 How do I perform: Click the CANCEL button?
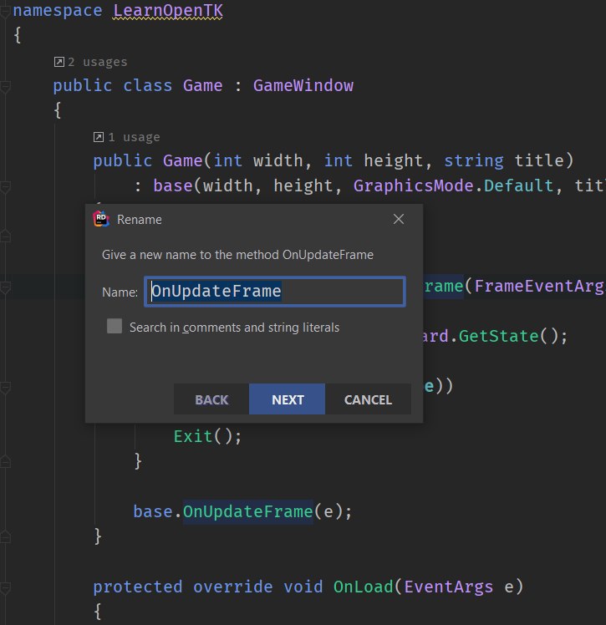tap(368, 399)
